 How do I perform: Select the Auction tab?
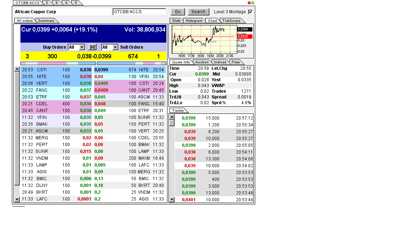tap(202, 62)
